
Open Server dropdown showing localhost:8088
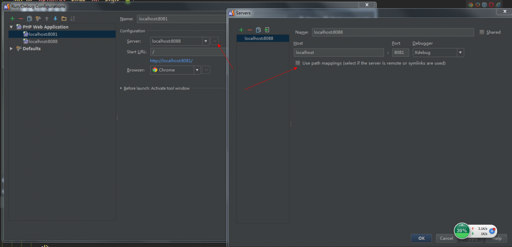[x=206, y=41]
